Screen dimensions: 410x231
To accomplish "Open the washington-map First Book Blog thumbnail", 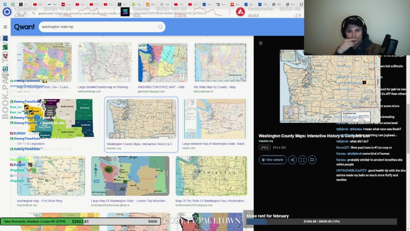I will pos(51,176).
